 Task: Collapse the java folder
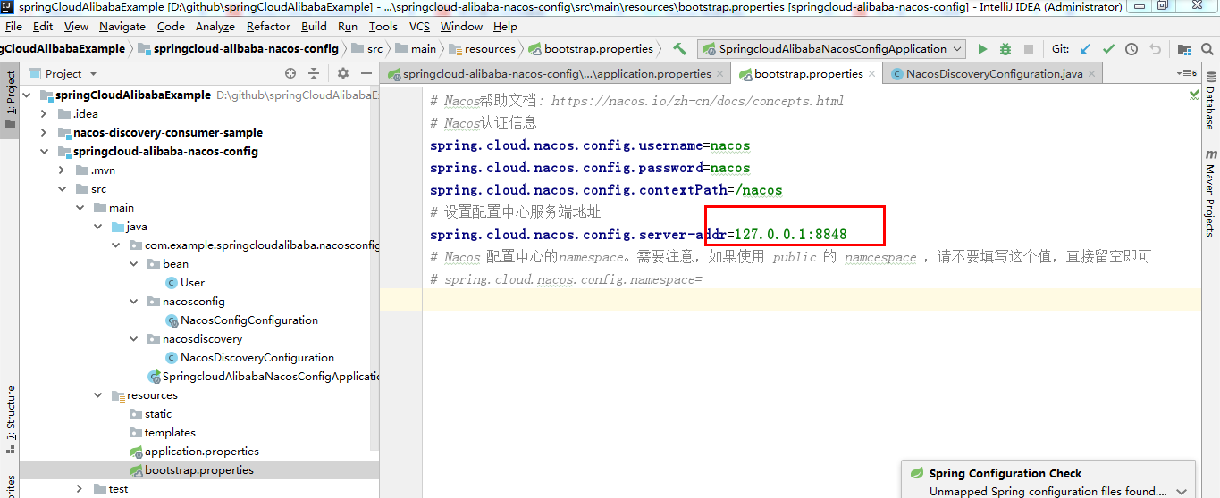pos(97,226)
